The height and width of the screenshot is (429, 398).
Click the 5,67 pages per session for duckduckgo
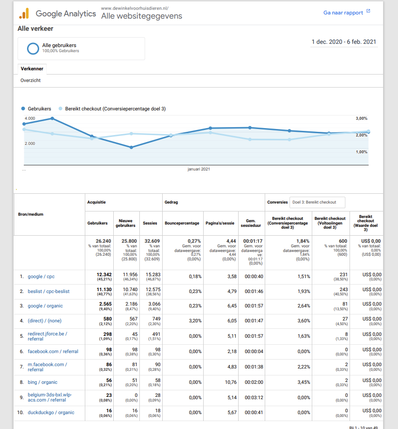point(232,413)
